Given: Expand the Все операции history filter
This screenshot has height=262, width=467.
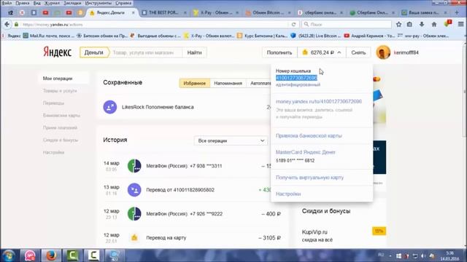Looking at the screenshot, I should tap(231, 140).
